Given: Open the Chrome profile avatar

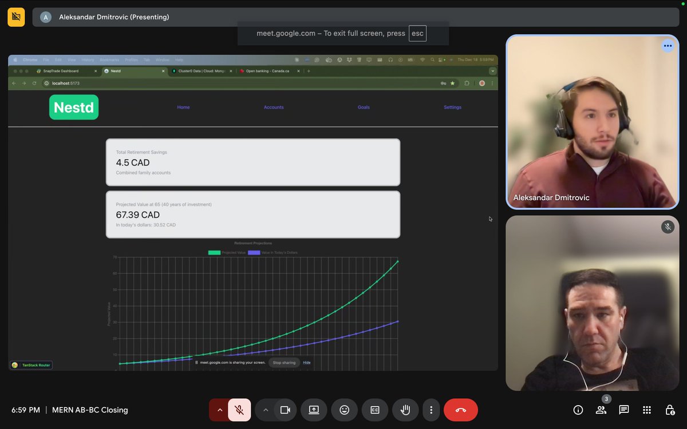Looking at the screenshot, I should click(482, 83).
